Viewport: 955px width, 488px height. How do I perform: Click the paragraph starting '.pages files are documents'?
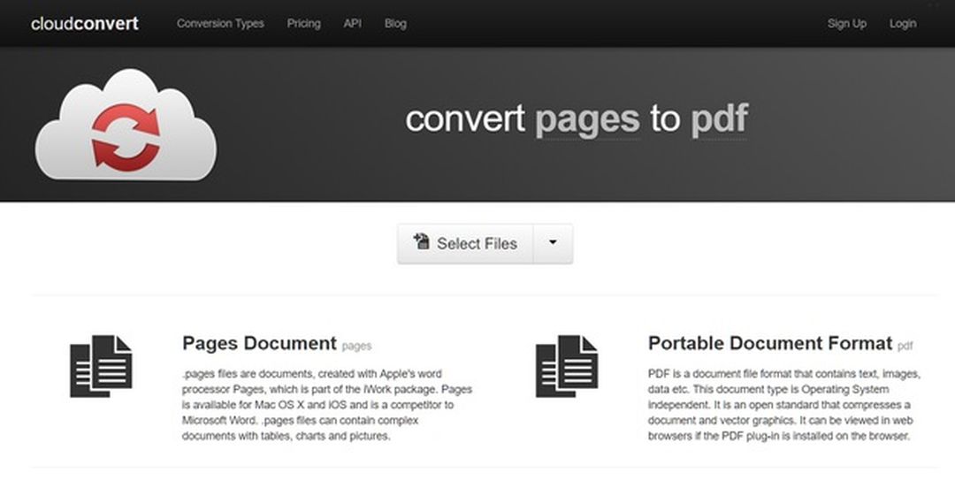click(327, 405)
